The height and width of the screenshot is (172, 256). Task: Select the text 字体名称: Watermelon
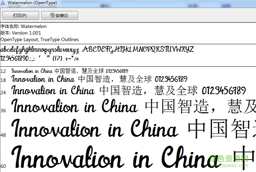coord(23,27)
